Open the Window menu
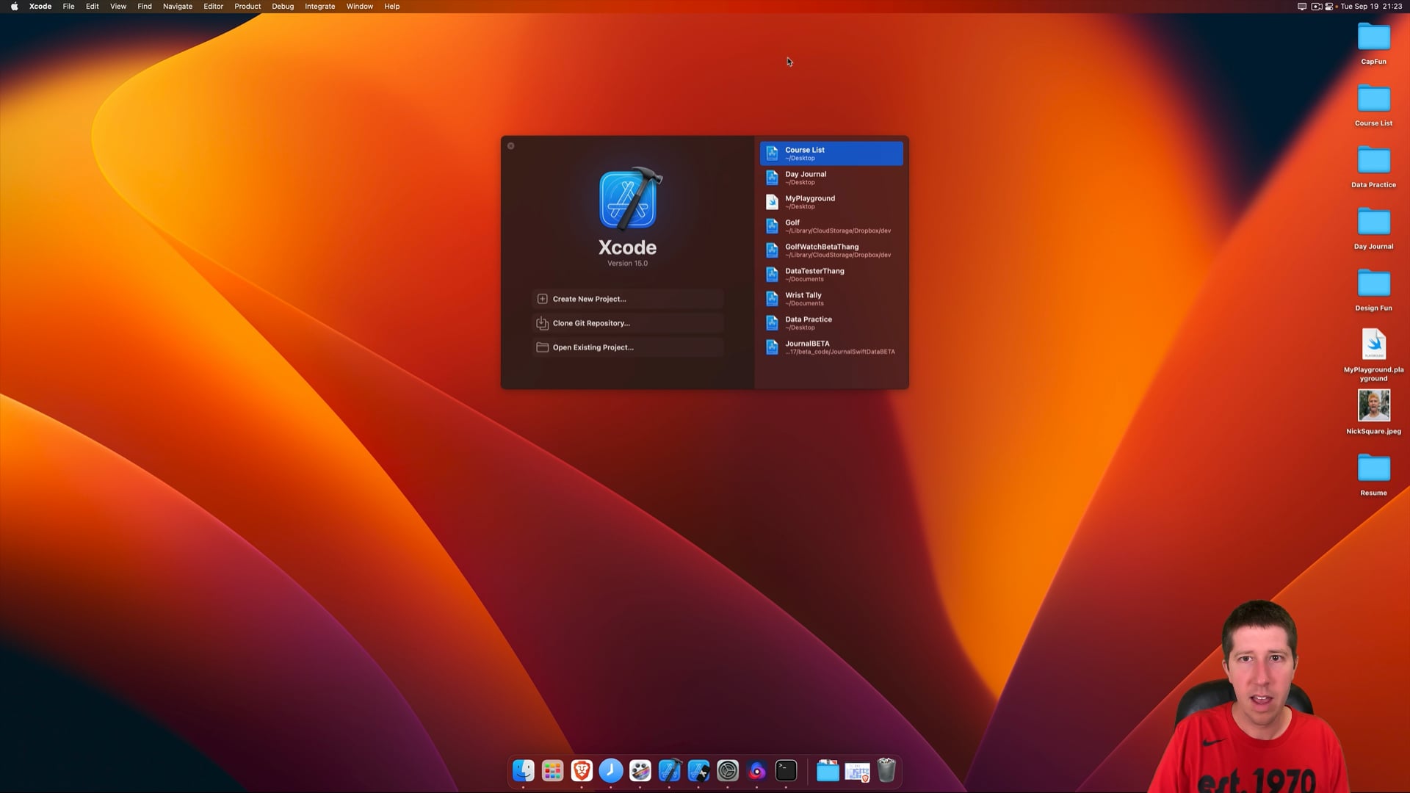 tap(360, 7)
